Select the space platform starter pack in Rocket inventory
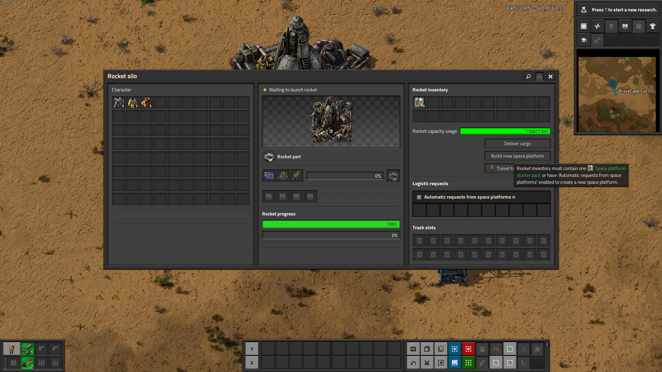 419,102
